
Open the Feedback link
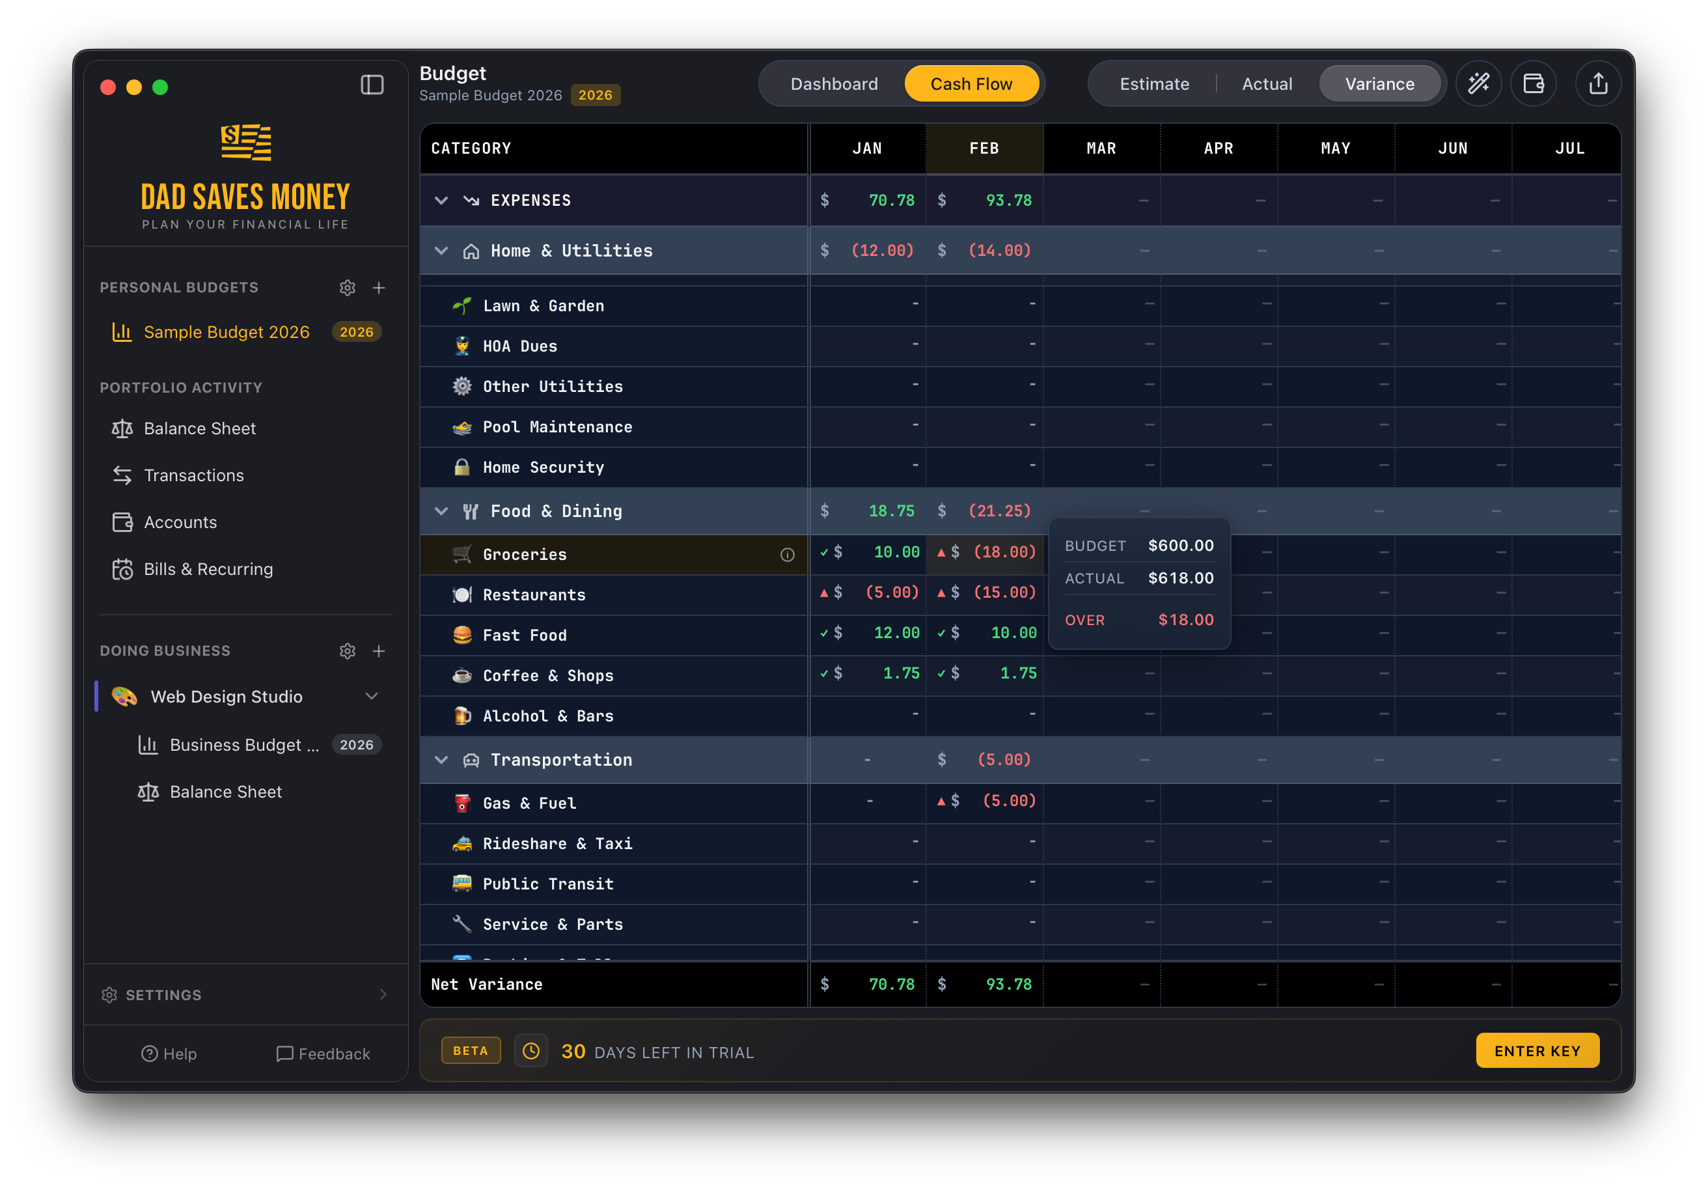(x=323, y=1054)
